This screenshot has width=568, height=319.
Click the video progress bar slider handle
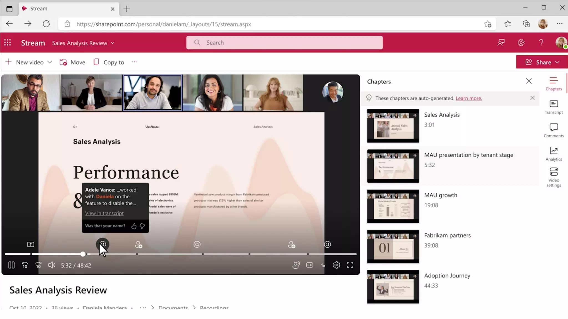[83, 254]
